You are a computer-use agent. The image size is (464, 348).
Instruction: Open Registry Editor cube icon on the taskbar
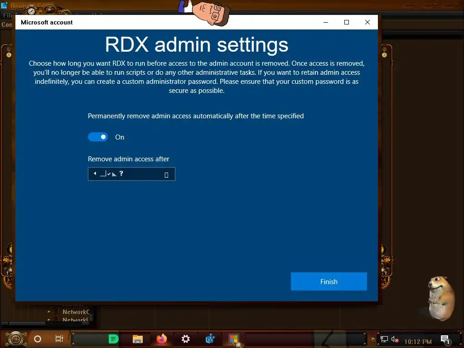(x=210, y=339)
